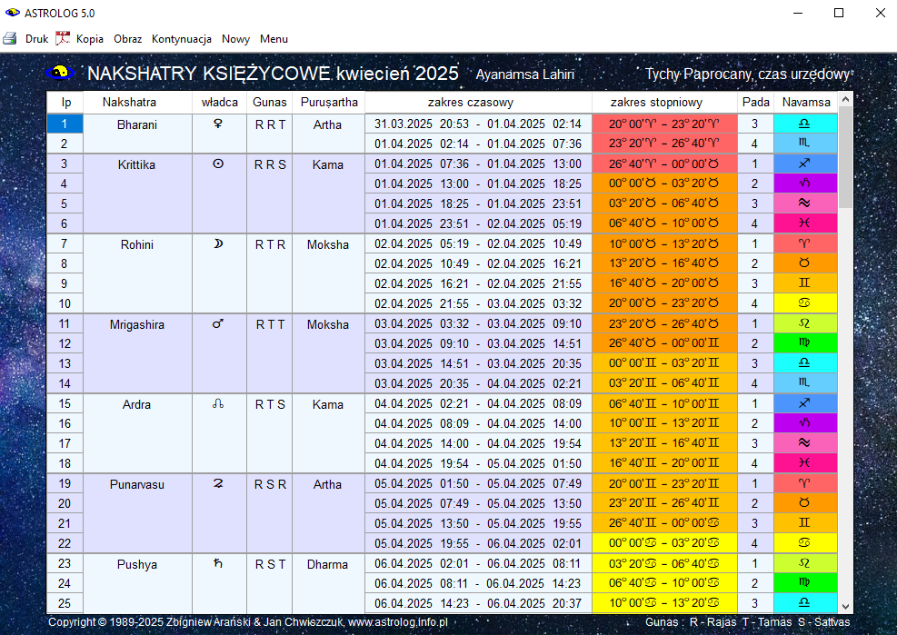Click the printer icon next to Druk
This screenshot has height=635, width=897.
click(10, 39)
